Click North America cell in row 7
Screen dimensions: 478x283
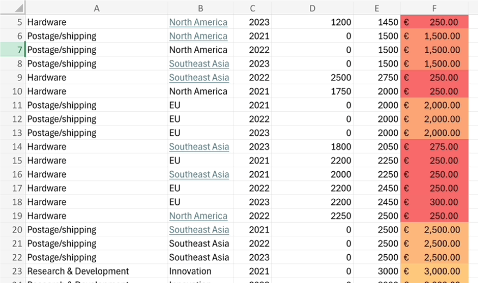[x=200, y=49]
